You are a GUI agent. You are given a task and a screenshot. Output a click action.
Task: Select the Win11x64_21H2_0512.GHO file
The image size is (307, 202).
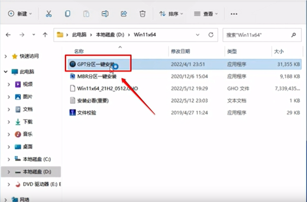pos(185,88)
